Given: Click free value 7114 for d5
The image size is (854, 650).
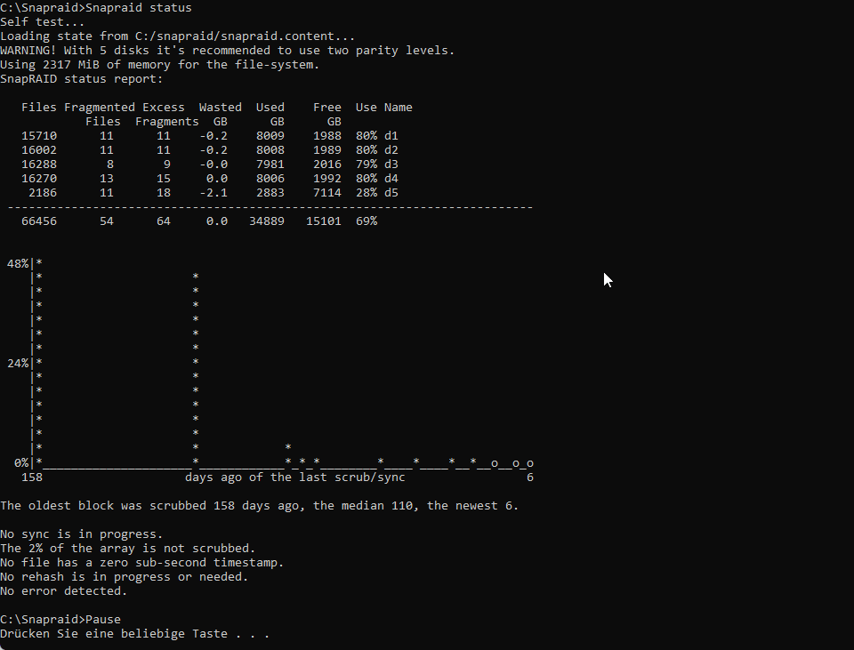Looking at the screenshot, I should click(x=327, y=192).
